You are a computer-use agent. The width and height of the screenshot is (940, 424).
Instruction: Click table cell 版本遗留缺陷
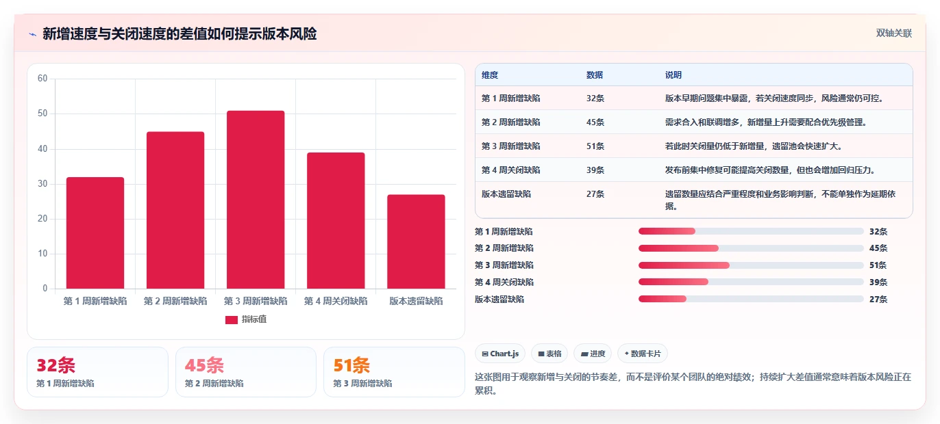click(x=506, y=194)
